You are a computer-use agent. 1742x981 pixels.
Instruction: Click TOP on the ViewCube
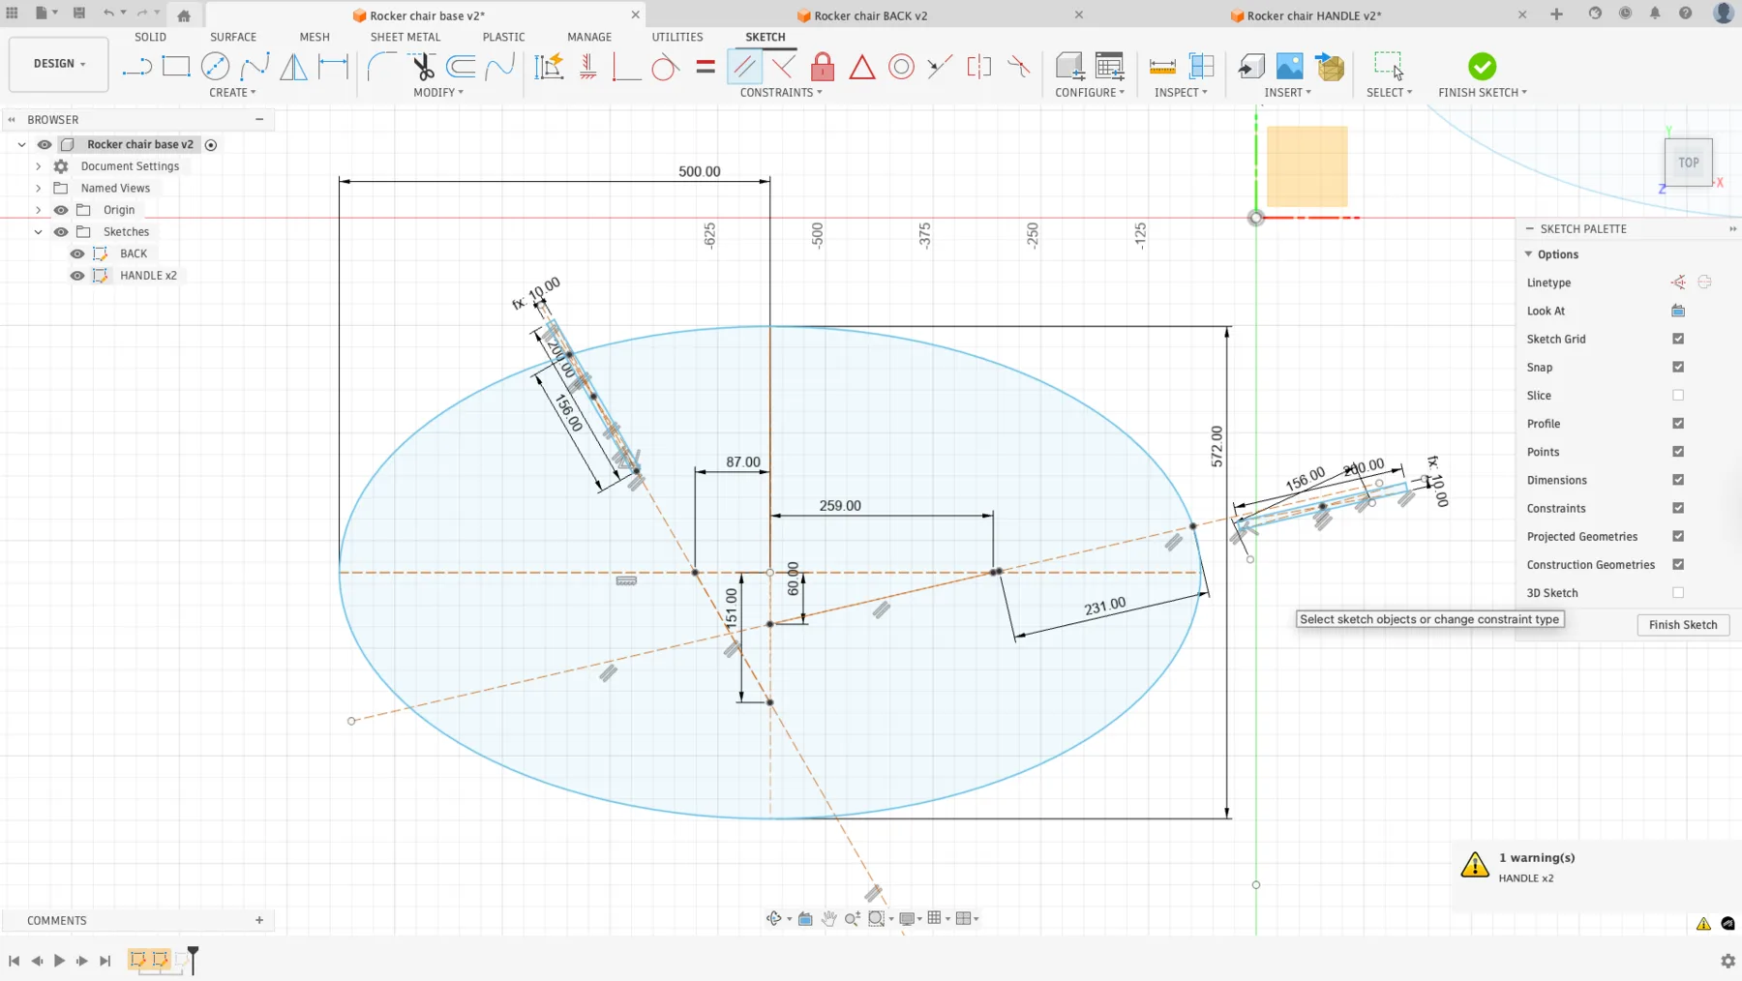point(1688,162)
